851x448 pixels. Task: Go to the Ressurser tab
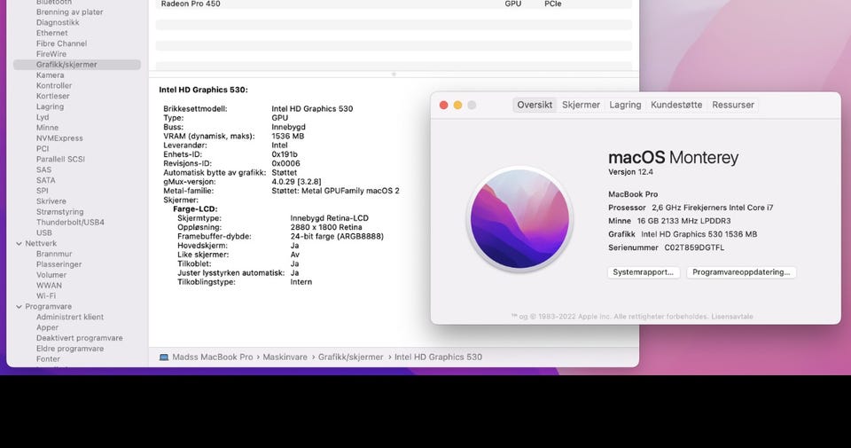point(733,105)
